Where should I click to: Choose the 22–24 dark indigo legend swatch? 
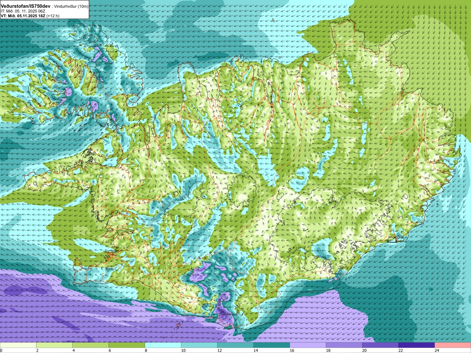[417, 345]
